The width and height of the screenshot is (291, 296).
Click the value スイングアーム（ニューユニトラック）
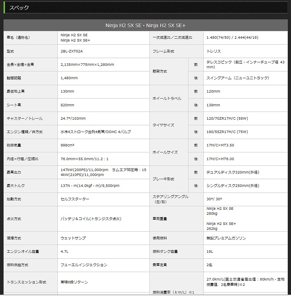pyautogui.click(x=238, y=78)
